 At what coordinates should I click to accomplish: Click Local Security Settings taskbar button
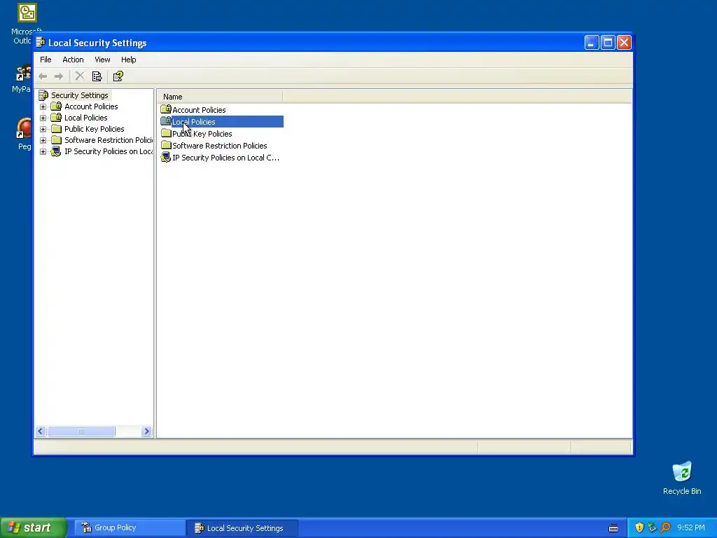click(242, 528)
